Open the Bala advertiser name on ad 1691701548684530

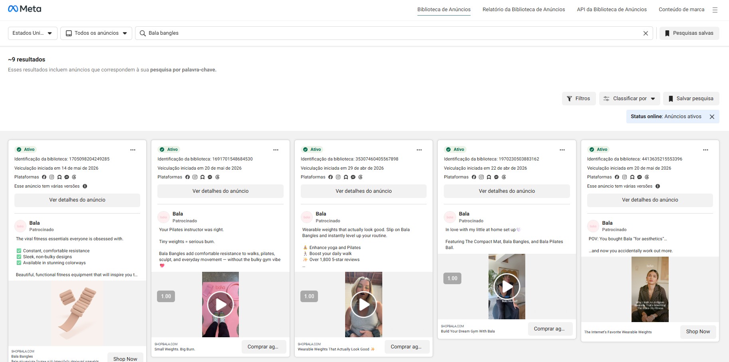(x=178, y=214)
